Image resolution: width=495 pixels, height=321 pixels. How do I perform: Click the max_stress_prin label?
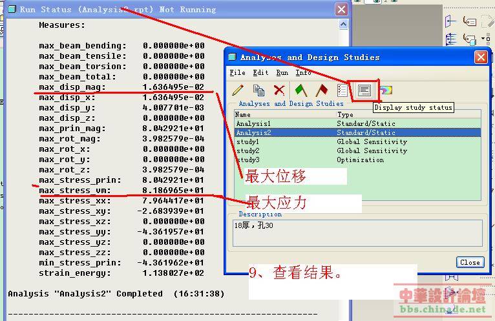click(80, 180)
